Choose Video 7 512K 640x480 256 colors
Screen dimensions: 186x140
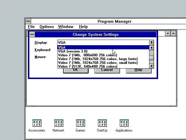(x=103, y=66)
